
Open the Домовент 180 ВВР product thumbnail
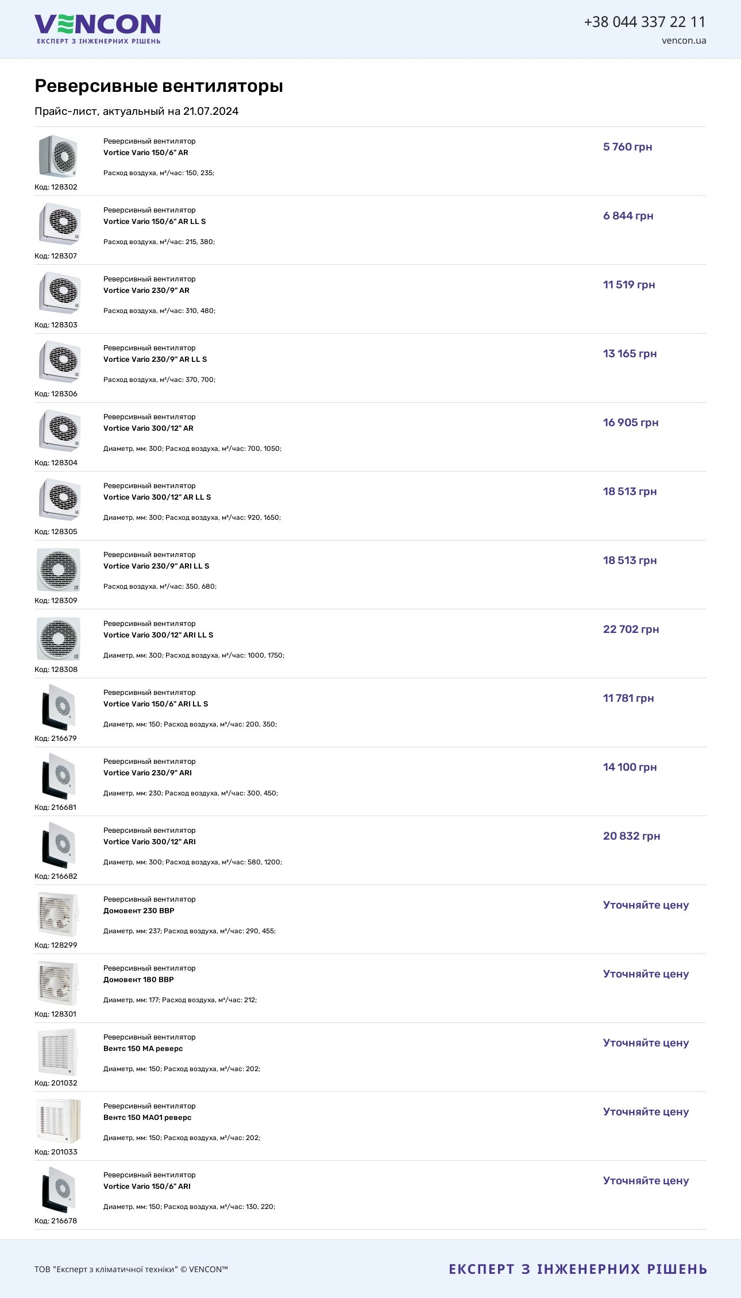tap(59, 983)
